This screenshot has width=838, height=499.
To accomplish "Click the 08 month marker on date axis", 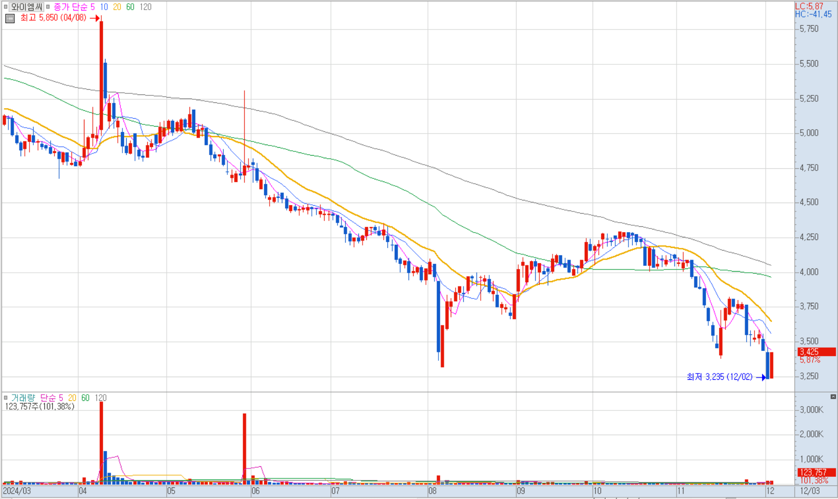I will pos(432,491).
